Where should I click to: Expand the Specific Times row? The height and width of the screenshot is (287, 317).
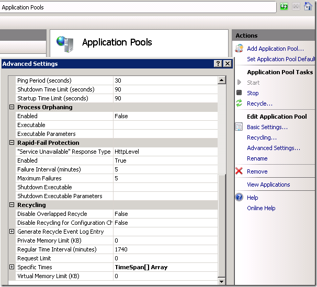click(x=12, y=267)
